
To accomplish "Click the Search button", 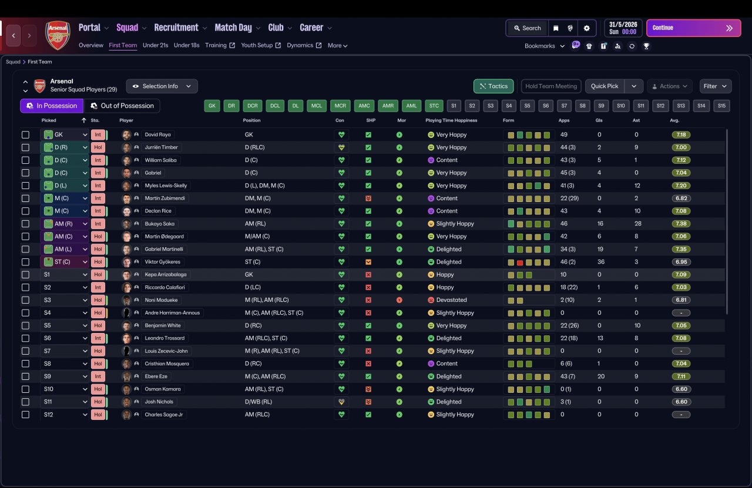I will click(x=527, y=28).
